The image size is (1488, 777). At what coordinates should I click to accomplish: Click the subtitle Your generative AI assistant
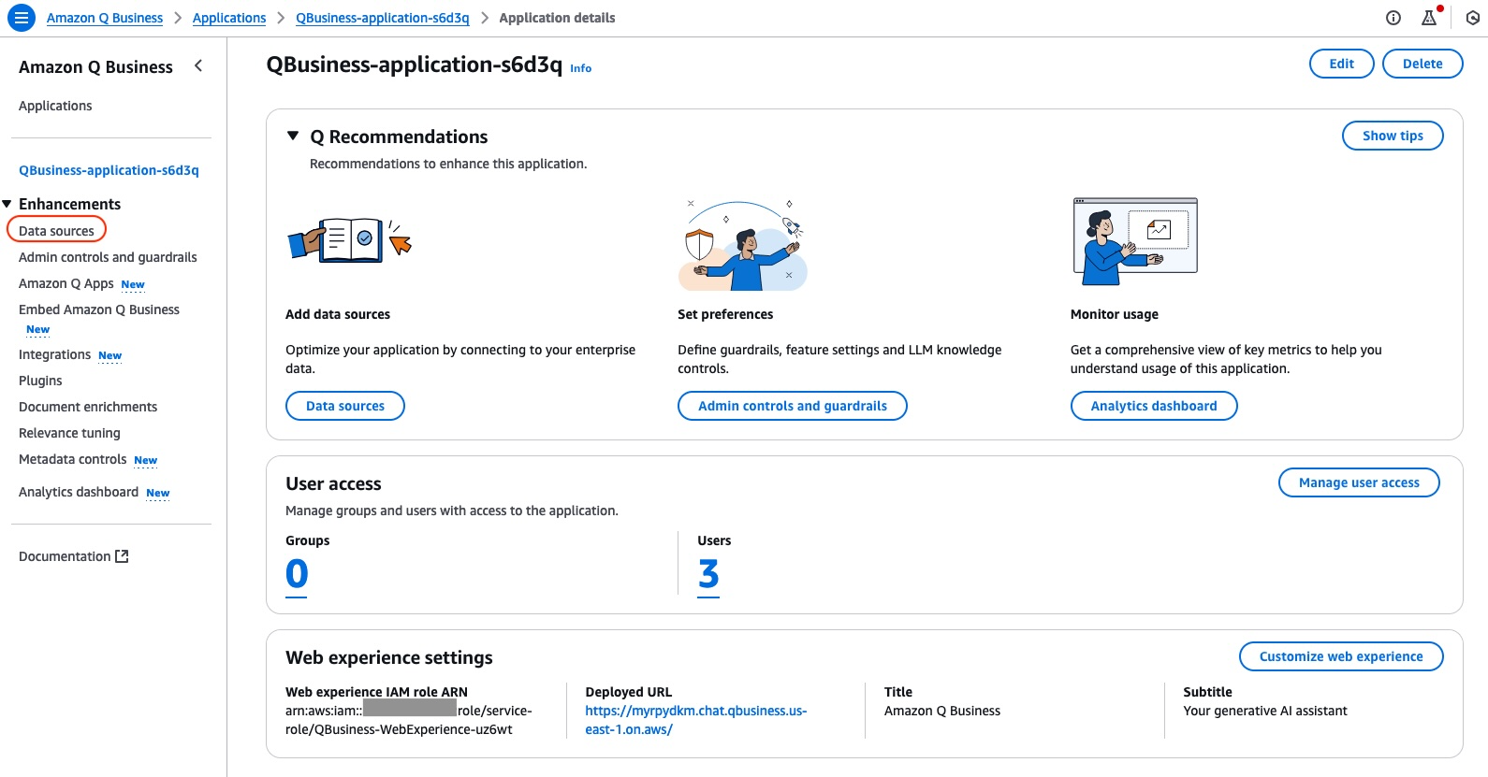click(1265, 711)
